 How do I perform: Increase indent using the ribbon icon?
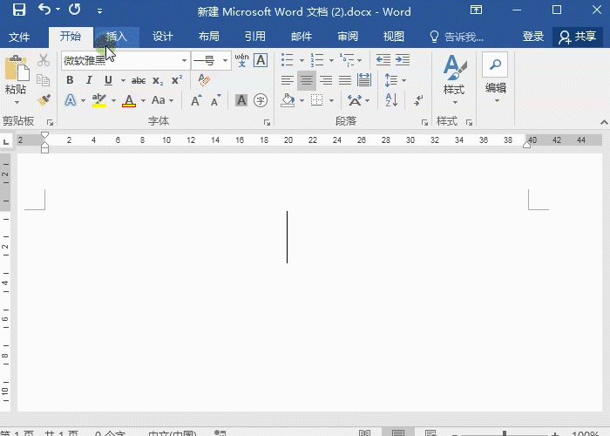tap(402, 60)
